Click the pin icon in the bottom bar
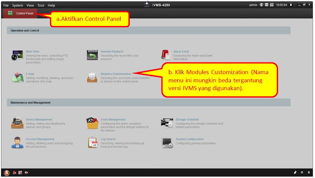This screenshot has height=178, width=315. pyautogui.click(x=295, y=173)
